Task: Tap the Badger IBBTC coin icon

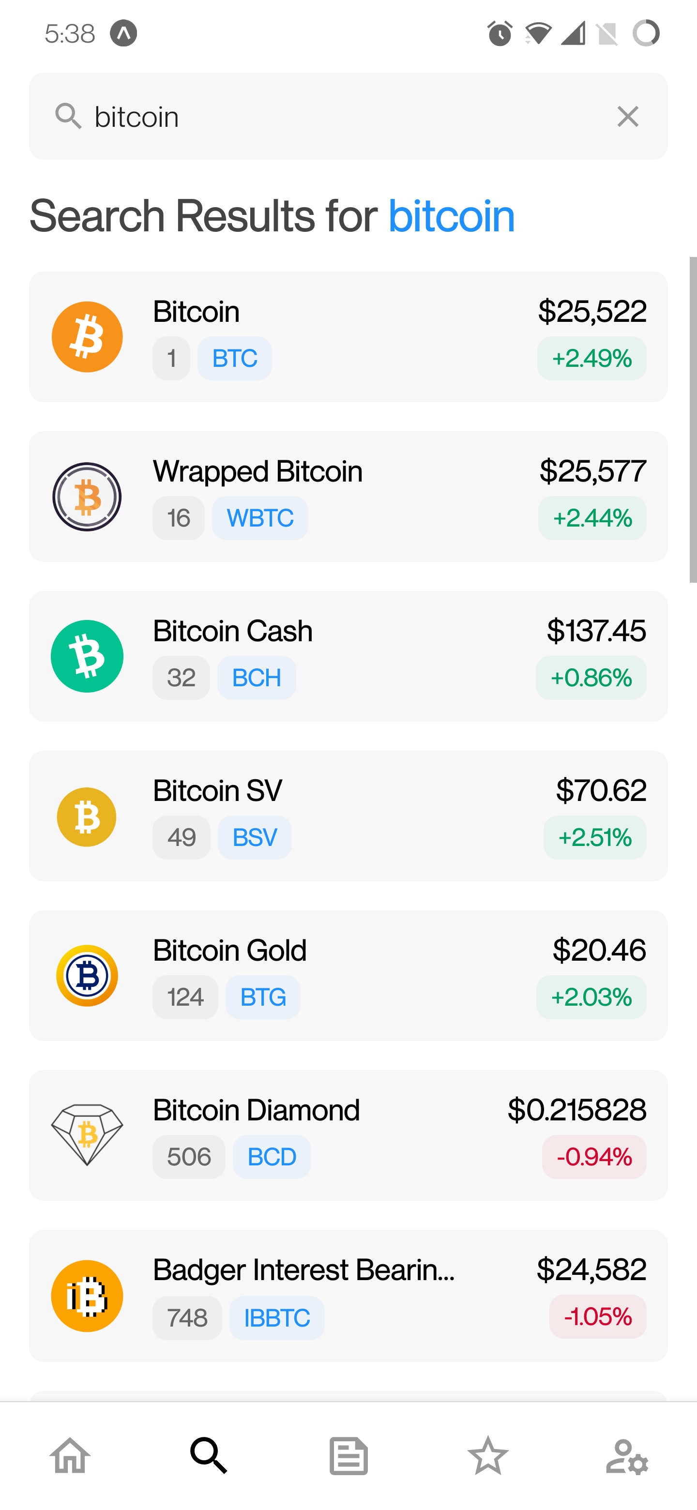Action: point(87,1296)
